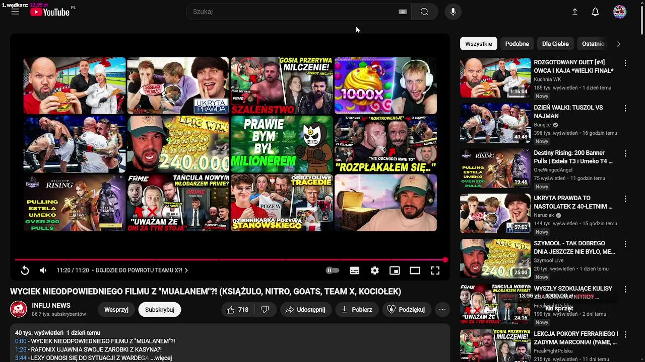Jump to 0:00 timestamp in description
The image size is (645, 362).
21,341
